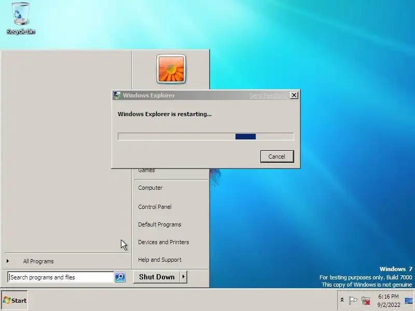Open Help and Support

[x=160, y=260]
